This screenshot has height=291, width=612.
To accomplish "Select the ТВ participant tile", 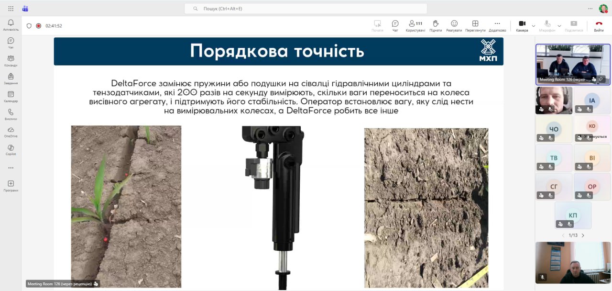I will (x=554, y=158).
